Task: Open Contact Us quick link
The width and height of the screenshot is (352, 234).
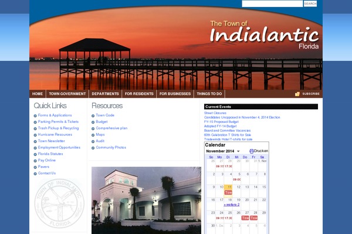Action: 47,173
